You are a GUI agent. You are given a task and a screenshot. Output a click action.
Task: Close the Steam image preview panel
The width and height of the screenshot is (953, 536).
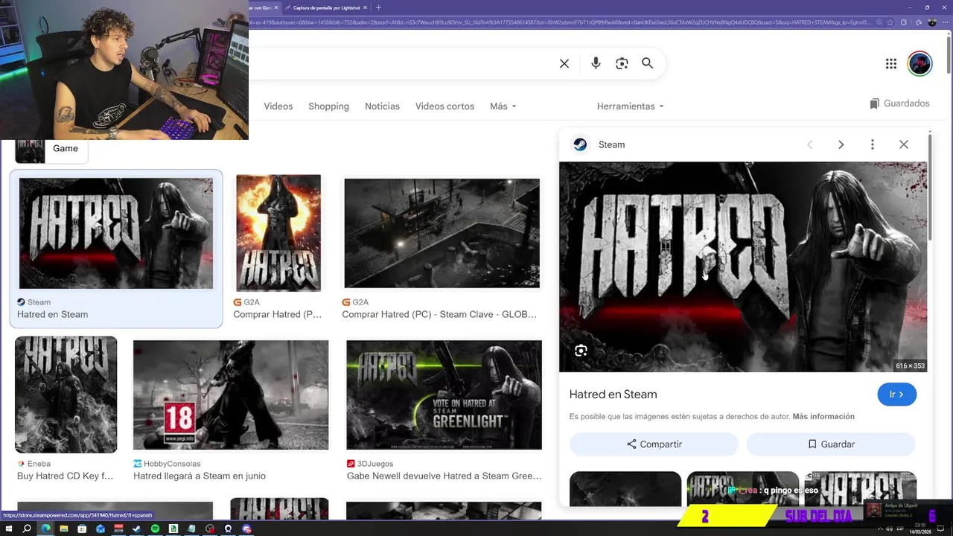click(904, 144)
